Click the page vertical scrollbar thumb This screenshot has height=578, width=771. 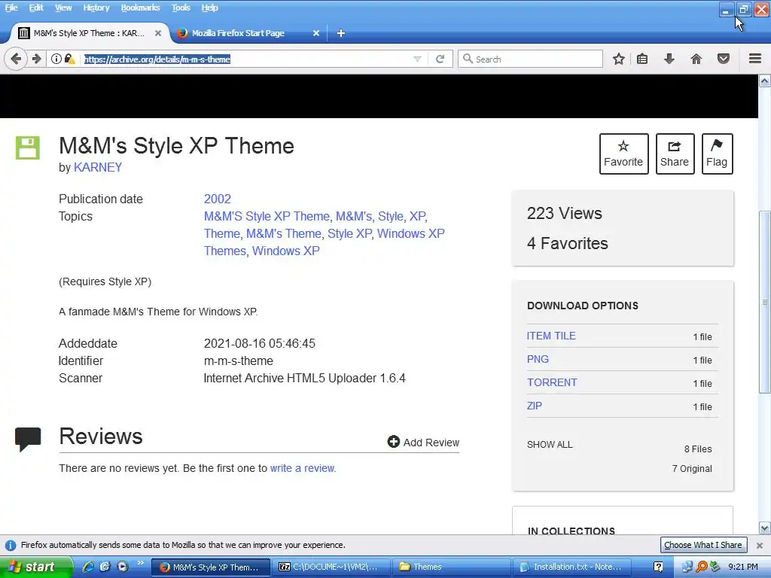pos(765,302)
